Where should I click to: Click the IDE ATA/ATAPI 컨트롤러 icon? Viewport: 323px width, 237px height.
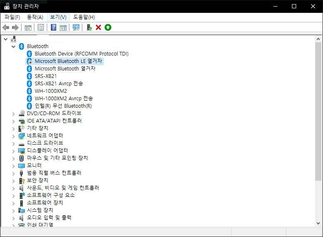point(22,121)
